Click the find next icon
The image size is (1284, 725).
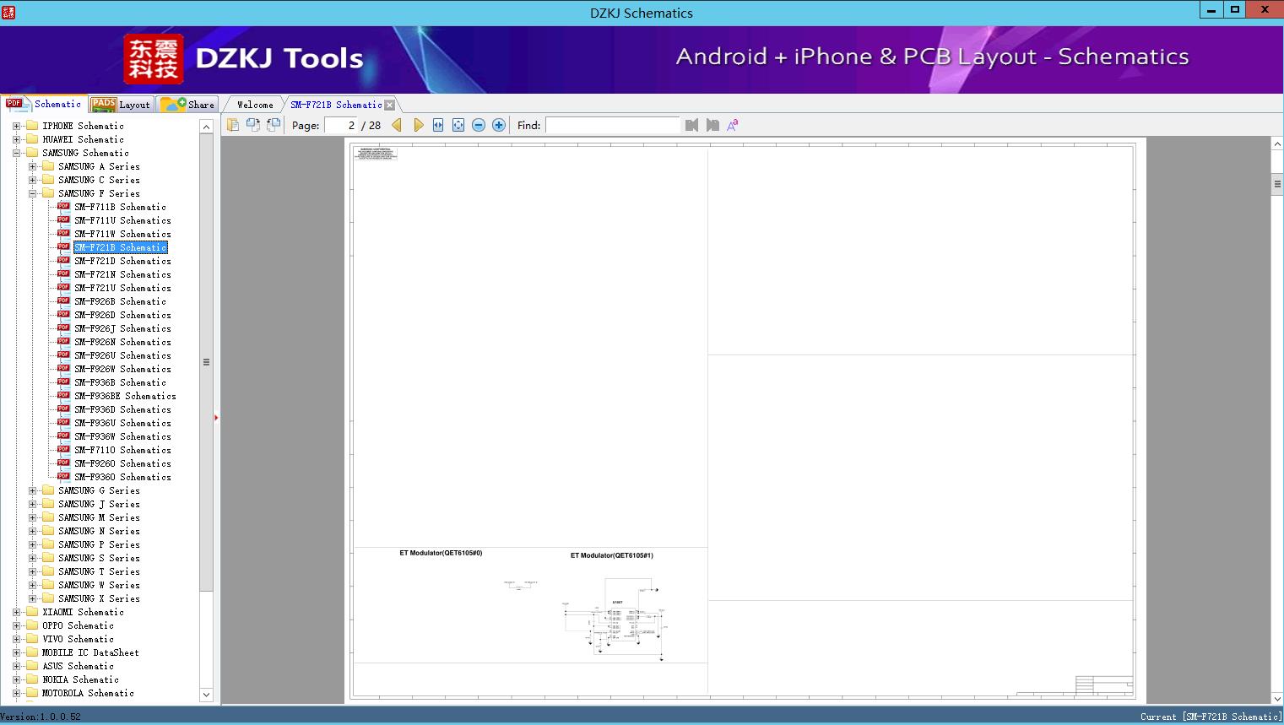(712, 125)
